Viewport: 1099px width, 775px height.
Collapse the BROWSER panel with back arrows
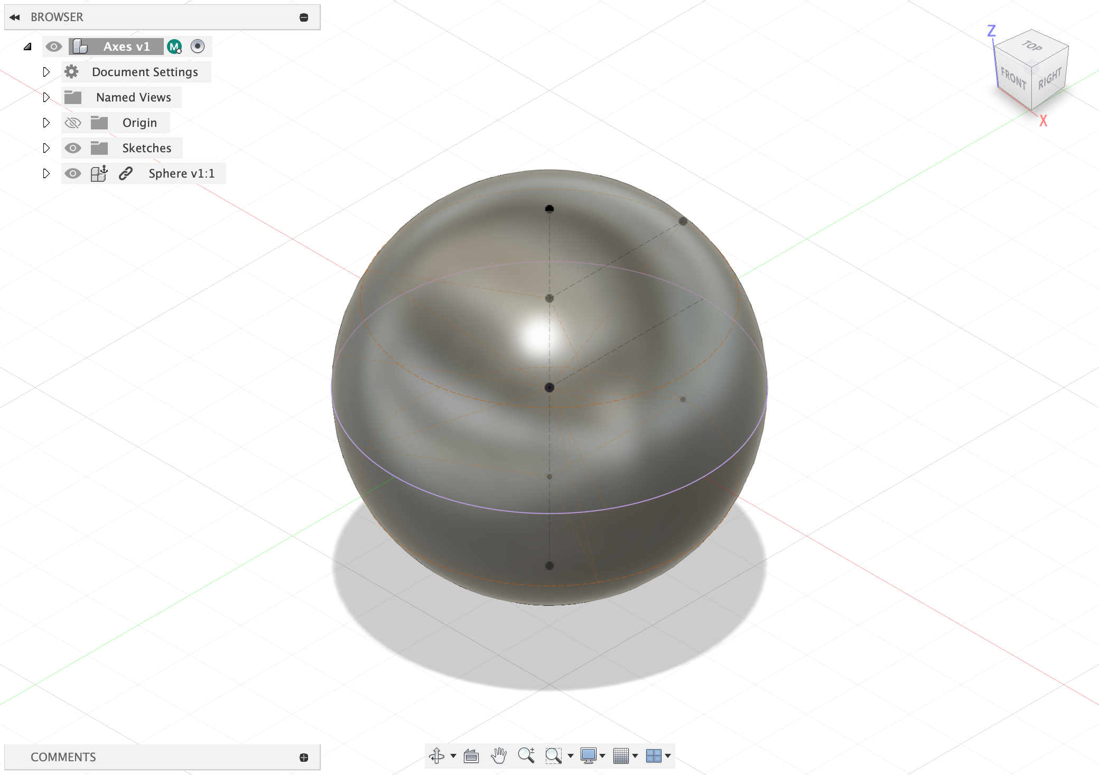15,17
